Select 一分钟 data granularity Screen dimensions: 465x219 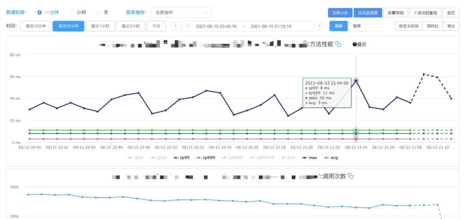click(x=40, y=12)
